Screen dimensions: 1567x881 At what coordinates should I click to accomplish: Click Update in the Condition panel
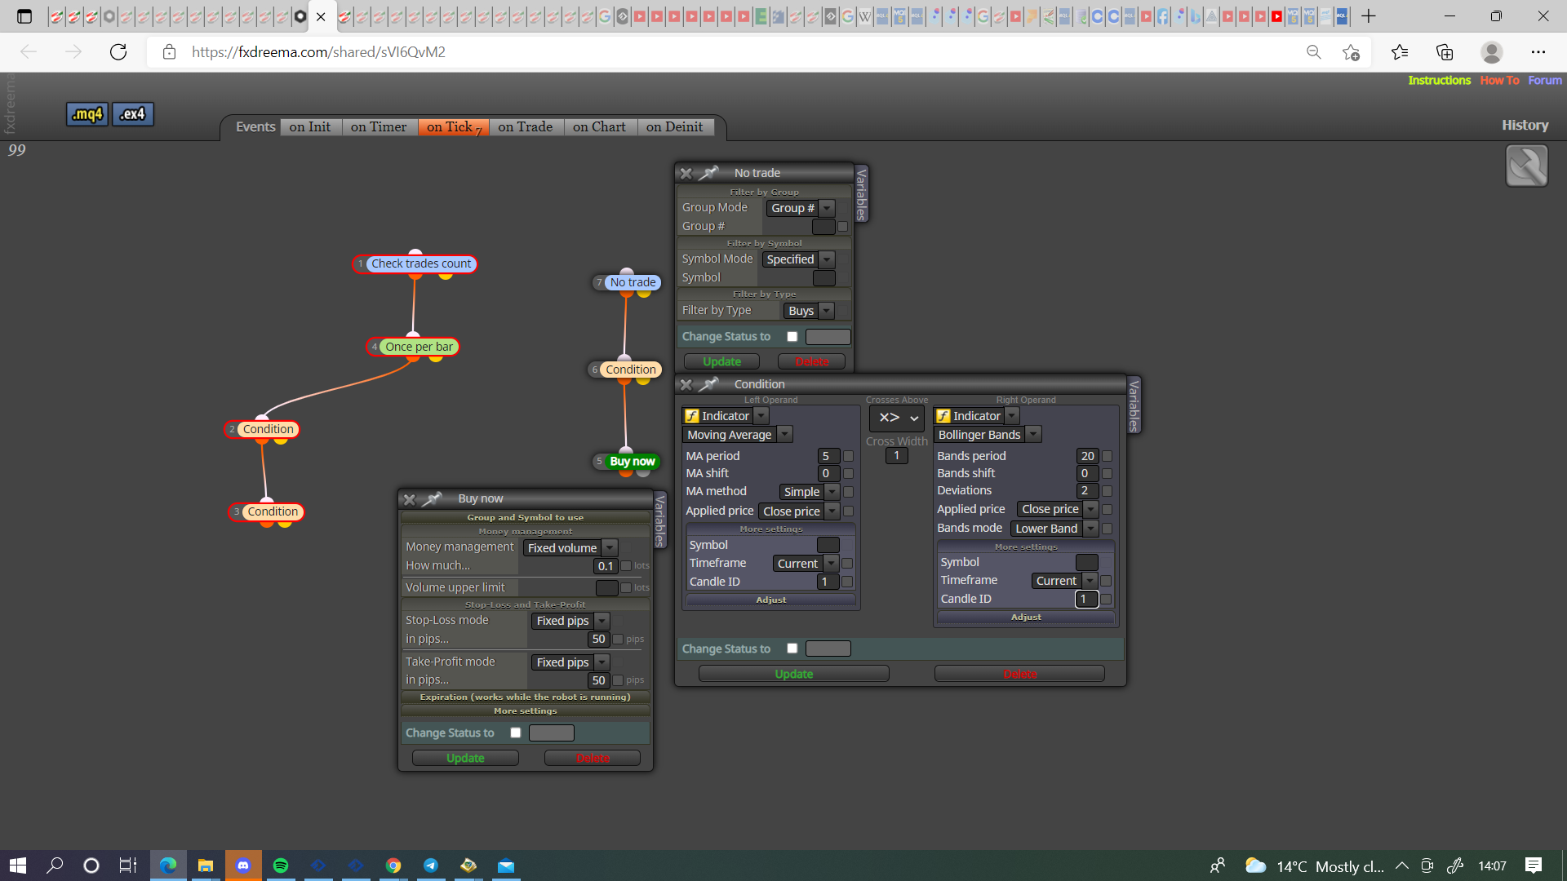coord(794,674)
